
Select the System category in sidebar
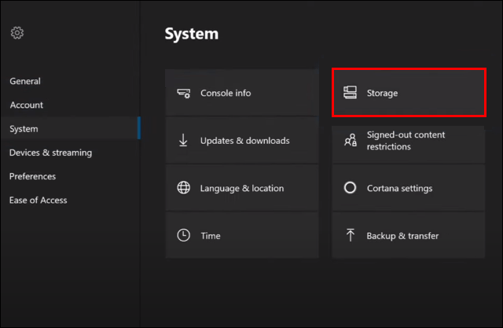tap(24, 129)
